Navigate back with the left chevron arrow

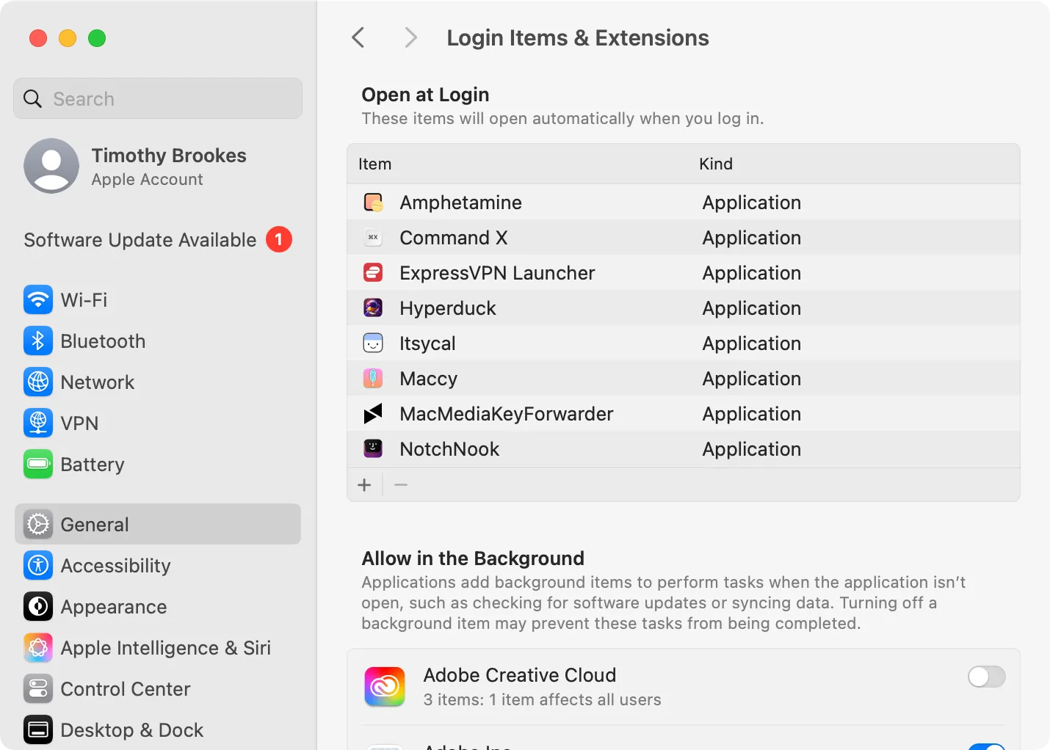pyautogui.click(x=358, y=37)
